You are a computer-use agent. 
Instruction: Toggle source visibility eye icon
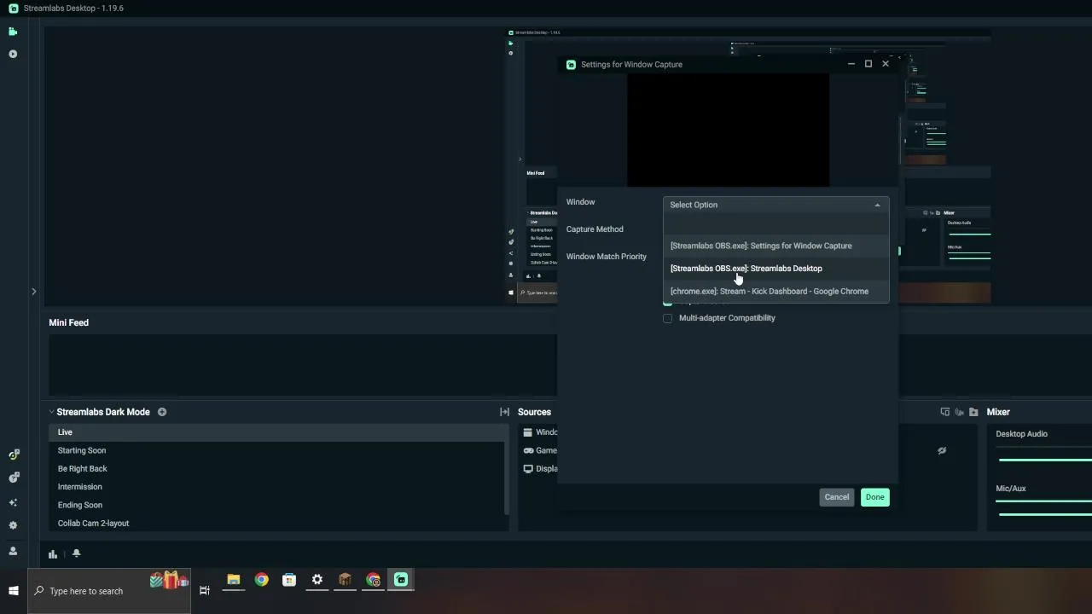pyautogui.click(x=942, y=450)
